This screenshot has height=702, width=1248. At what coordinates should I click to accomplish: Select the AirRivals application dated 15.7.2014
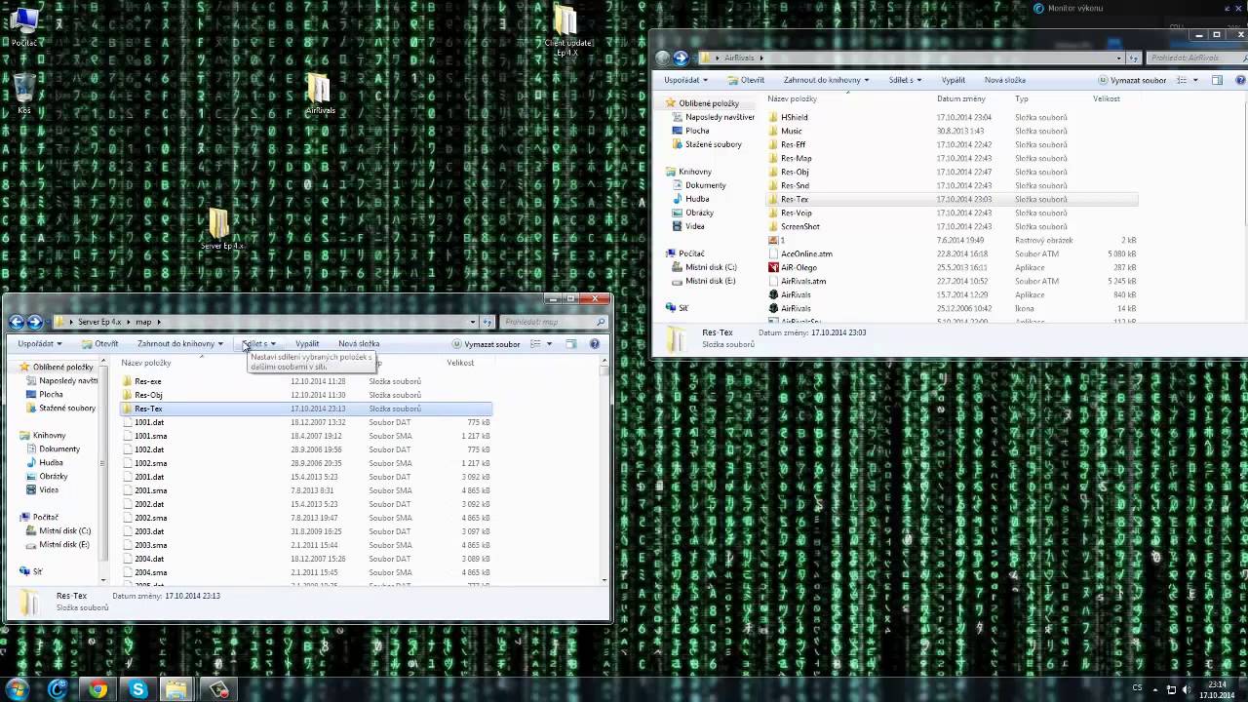796,294
